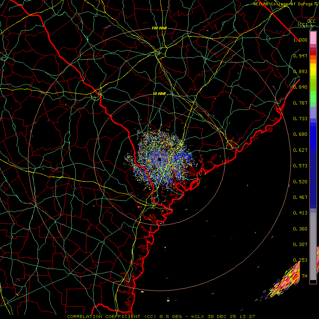Click the DCC label above the scale
Image resolution: width=319 pixels, height=319 pixels.
[x=312, y=21]
